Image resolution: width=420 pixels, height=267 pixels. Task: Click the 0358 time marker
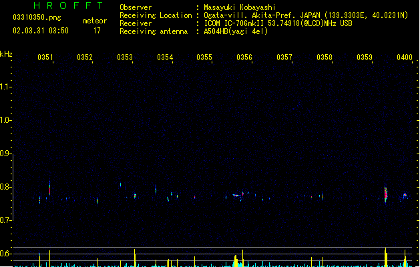point(325,57)
